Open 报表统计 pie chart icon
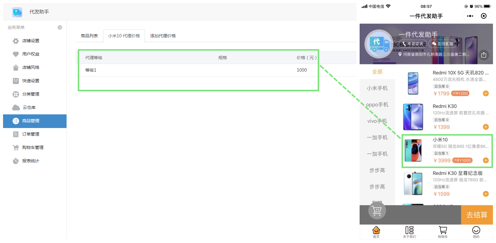496x243 pixels. coord(16,161)
